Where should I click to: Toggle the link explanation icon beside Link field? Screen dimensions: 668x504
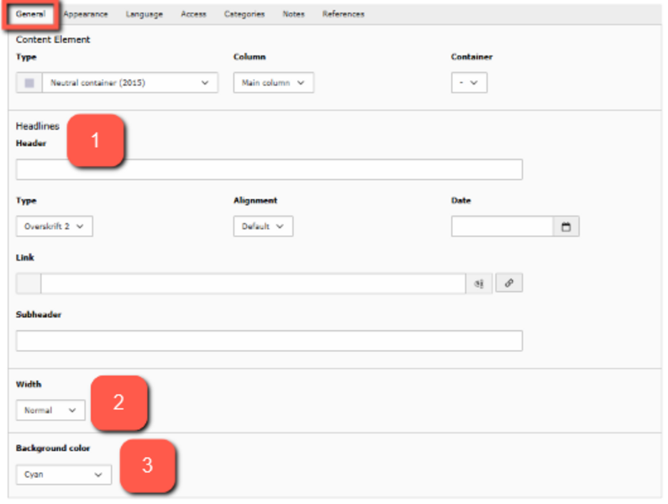click(479, 284)
